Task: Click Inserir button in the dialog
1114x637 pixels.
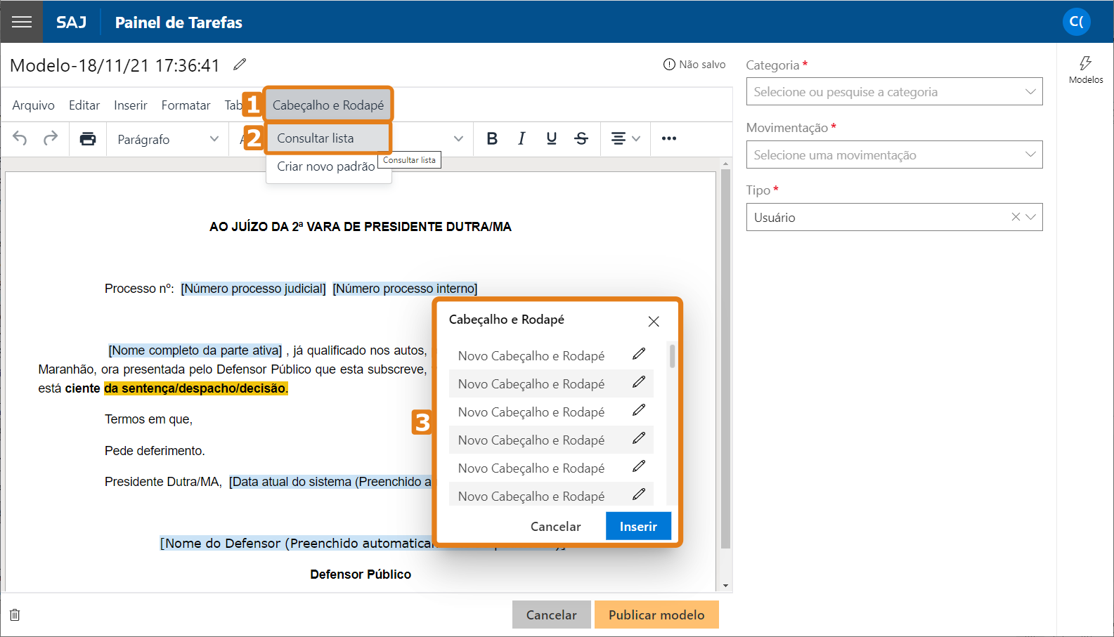Action: [x=638, y=526]
